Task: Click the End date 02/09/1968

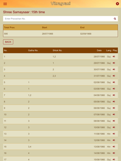Action: [86, 34]
